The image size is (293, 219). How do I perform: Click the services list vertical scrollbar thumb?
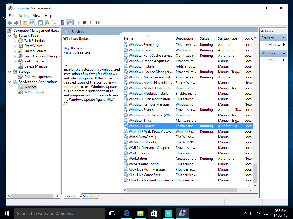pyautogui.click(x=255, y=173)
